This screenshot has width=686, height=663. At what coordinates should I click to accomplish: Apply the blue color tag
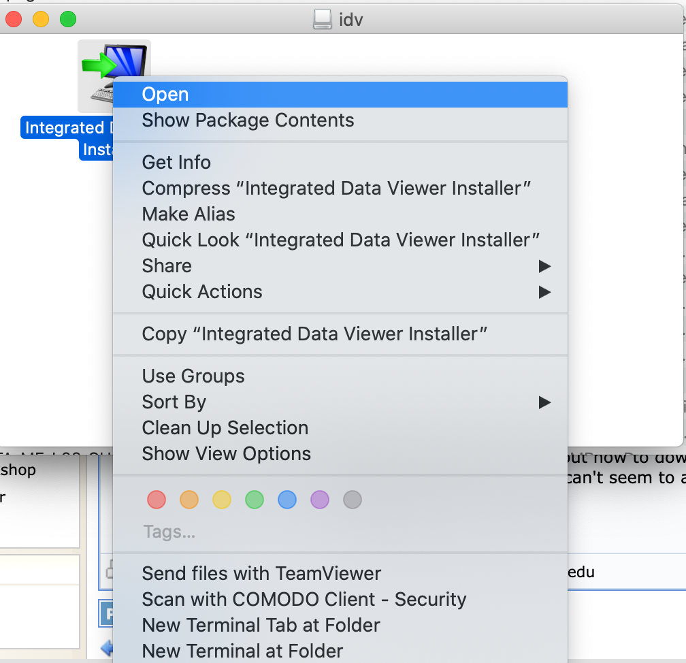[287, 500]
